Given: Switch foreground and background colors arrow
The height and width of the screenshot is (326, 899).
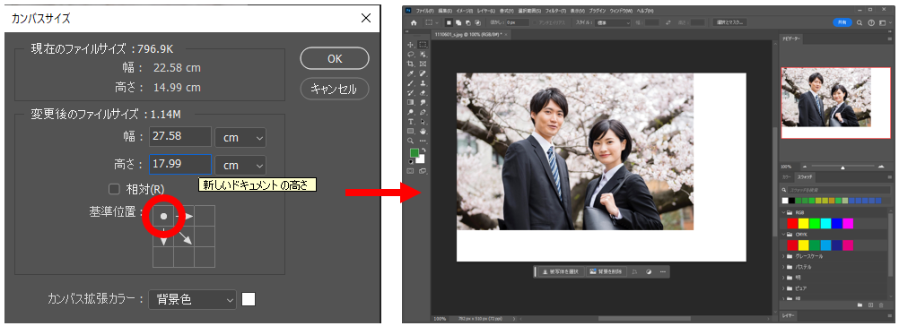Looking at the screenshot, I should 424,150.
